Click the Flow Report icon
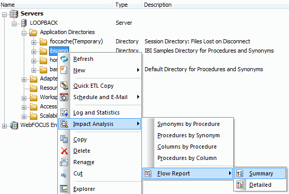Image resolution: width=289 pixels, height=194 pixels. 148,173
